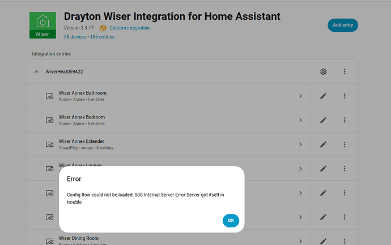
Task: Select the Wiser Annex Bedroom device name
Action: [x=82, y=117]
